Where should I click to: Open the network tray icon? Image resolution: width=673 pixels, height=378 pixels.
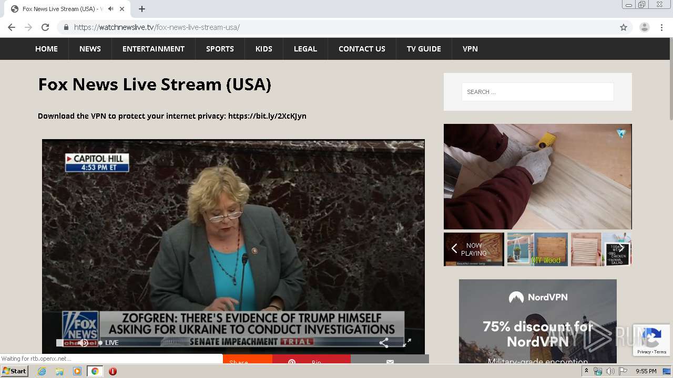pos(598,371)
